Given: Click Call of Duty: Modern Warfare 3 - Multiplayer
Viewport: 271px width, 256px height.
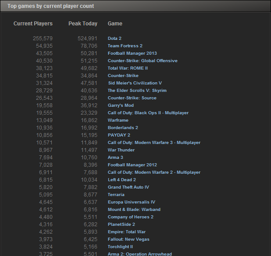Looking at the screenshot, I should point(154,143).
